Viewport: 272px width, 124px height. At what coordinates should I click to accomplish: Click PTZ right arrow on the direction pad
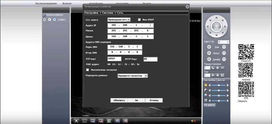click(x=225, y=26)
